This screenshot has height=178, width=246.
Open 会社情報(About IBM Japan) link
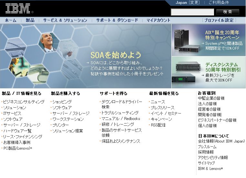point(221,141)
